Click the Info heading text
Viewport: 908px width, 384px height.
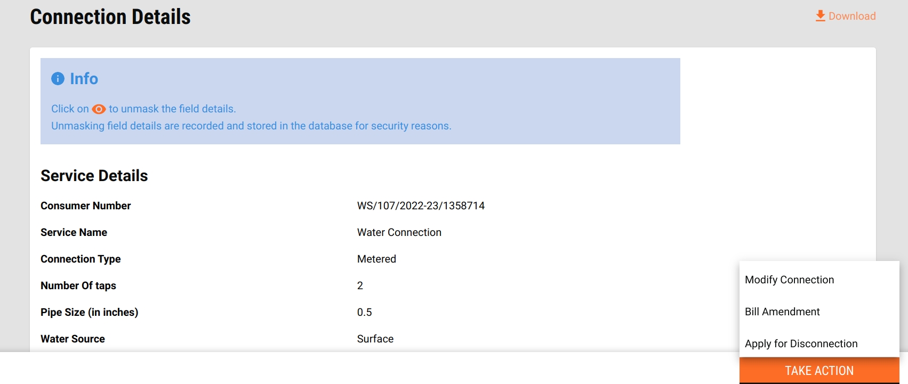coord(84,79)
